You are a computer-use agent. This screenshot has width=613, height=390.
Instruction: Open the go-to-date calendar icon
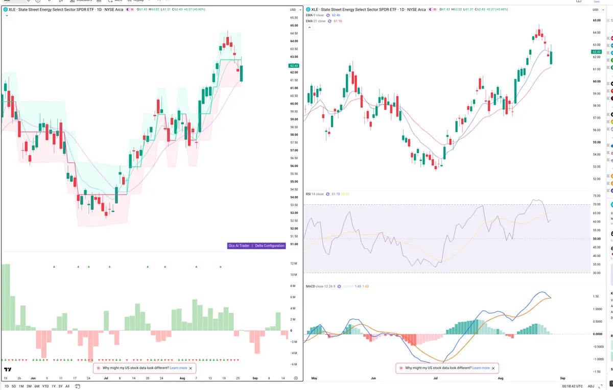pyautogui.click(x=78, y=386)
